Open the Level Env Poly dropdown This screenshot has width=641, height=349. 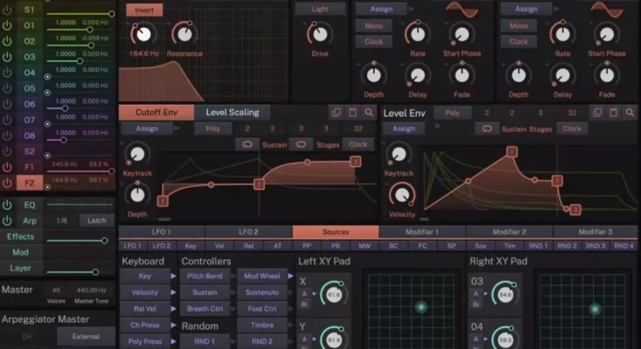point(452,113)
